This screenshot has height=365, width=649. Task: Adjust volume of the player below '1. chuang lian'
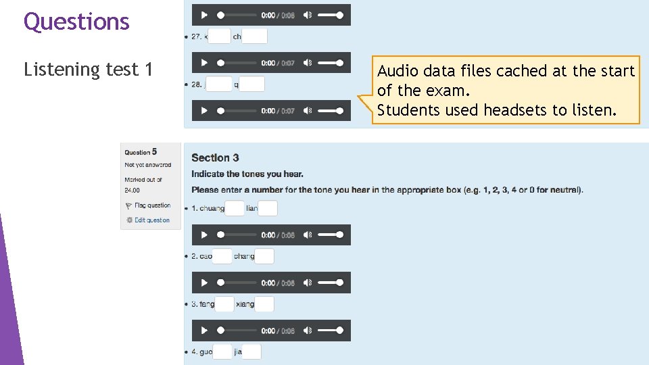point(331,235)
